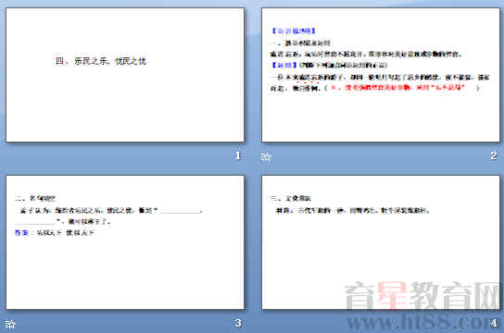Select the slide 2 thumbnail
Screen dimensions: 504x333
click(x=381, y=75)
